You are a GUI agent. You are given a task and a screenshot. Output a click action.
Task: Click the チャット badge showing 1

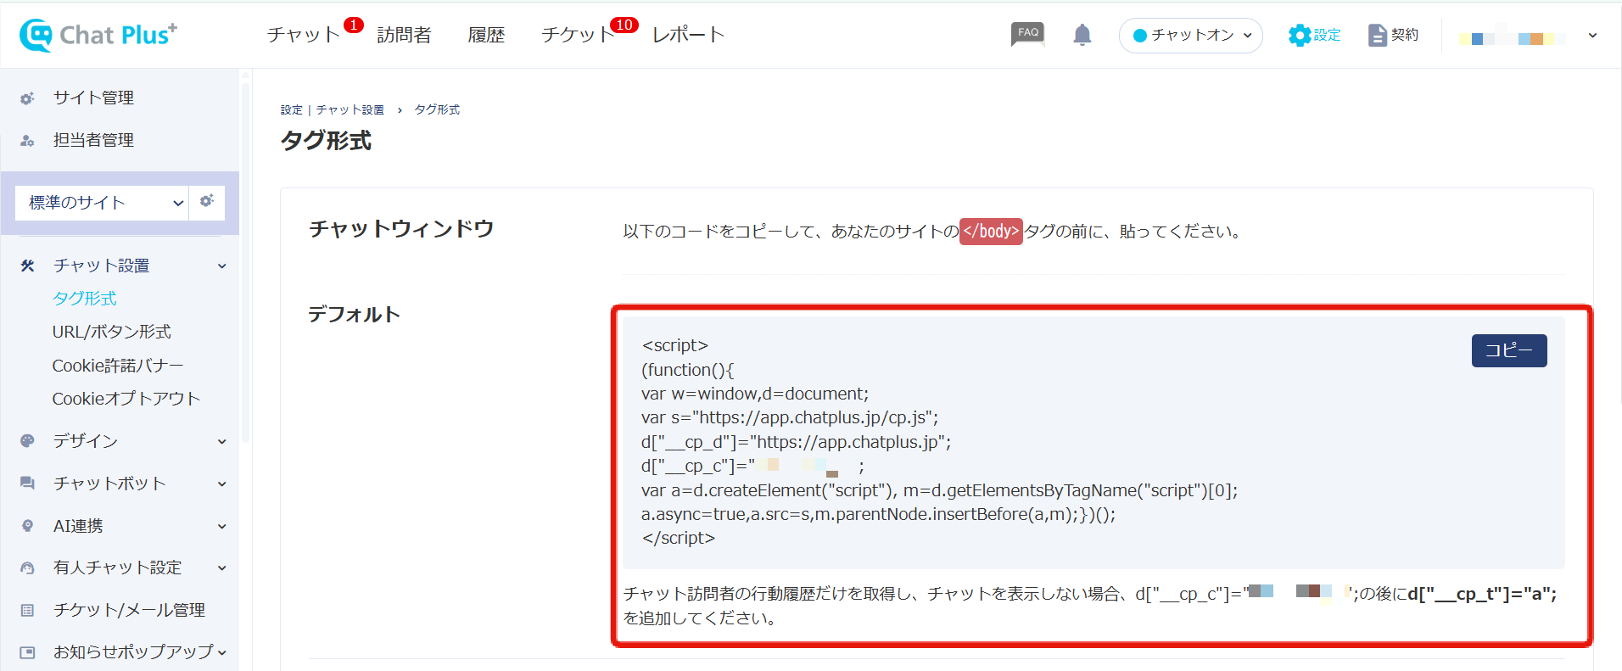point(354,25)
